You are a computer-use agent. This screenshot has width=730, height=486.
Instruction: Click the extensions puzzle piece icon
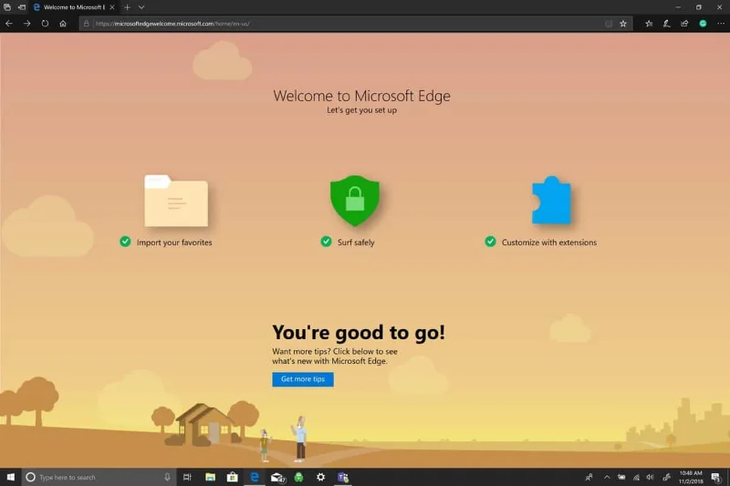coord(552,200)
